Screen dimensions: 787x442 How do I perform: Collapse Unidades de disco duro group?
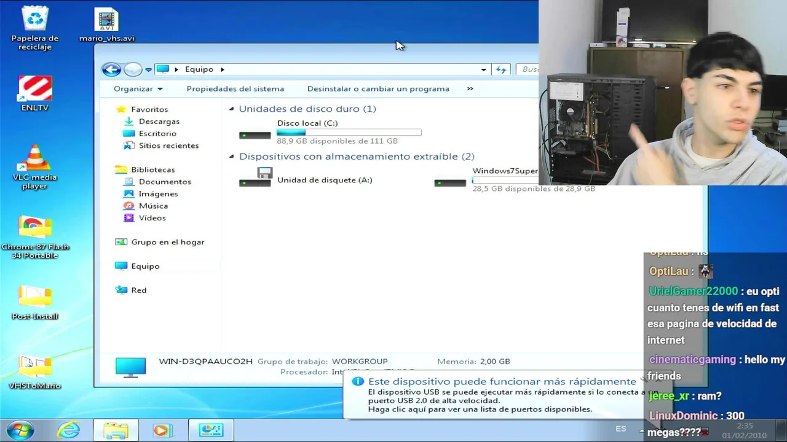232,109
